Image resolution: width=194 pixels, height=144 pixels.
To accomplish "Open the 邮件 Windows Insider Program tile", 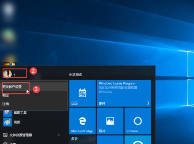I will click(x=124, y=93).
